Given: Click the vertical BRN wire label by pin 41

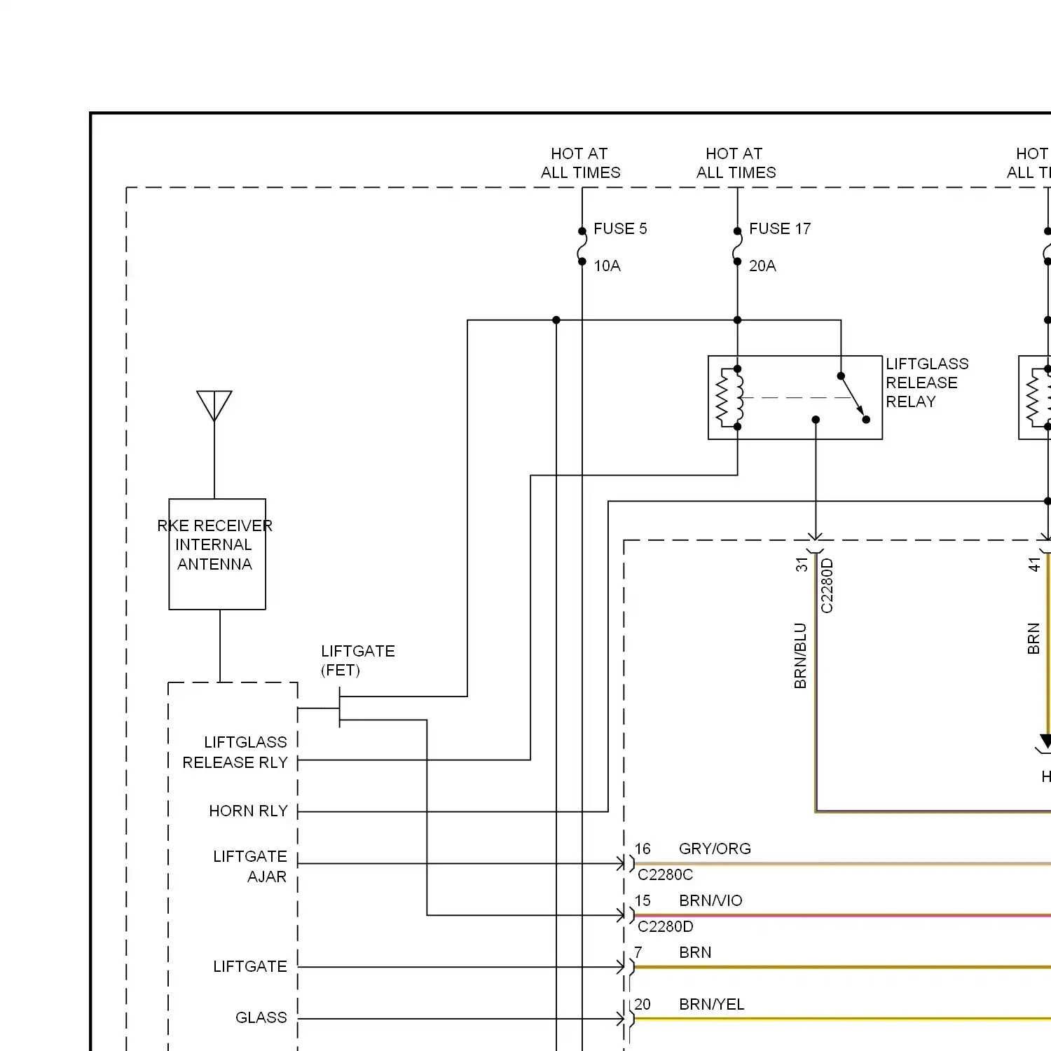Looking at the screenshot, I should pos(1033,638).
